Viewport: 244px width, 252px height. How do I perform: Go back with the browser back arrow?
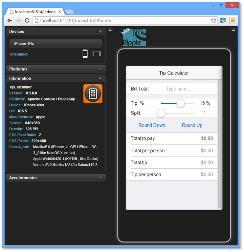(x=10, y=20)
